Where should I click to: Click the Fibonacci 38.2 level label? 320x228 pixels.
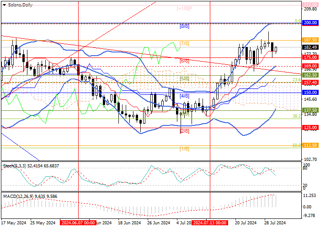(297, 116)
